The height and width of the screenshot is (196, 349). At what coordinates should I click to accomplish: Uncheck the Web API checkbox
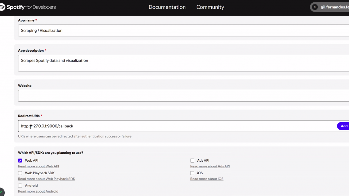pyautogui.click(x=20, y=161)
